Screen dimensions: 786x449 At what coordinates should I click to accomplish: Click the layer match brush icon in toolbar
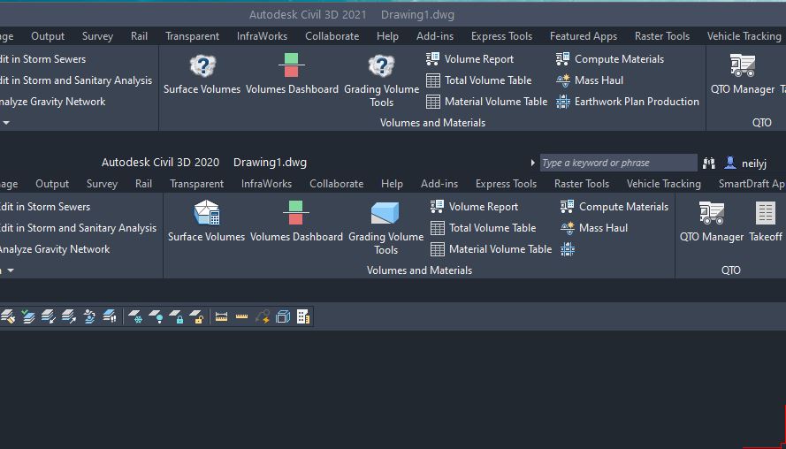tap(8, 316)
